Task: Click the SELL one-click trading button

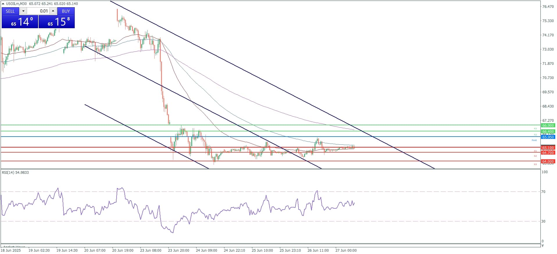Action: tap(10, 11)
